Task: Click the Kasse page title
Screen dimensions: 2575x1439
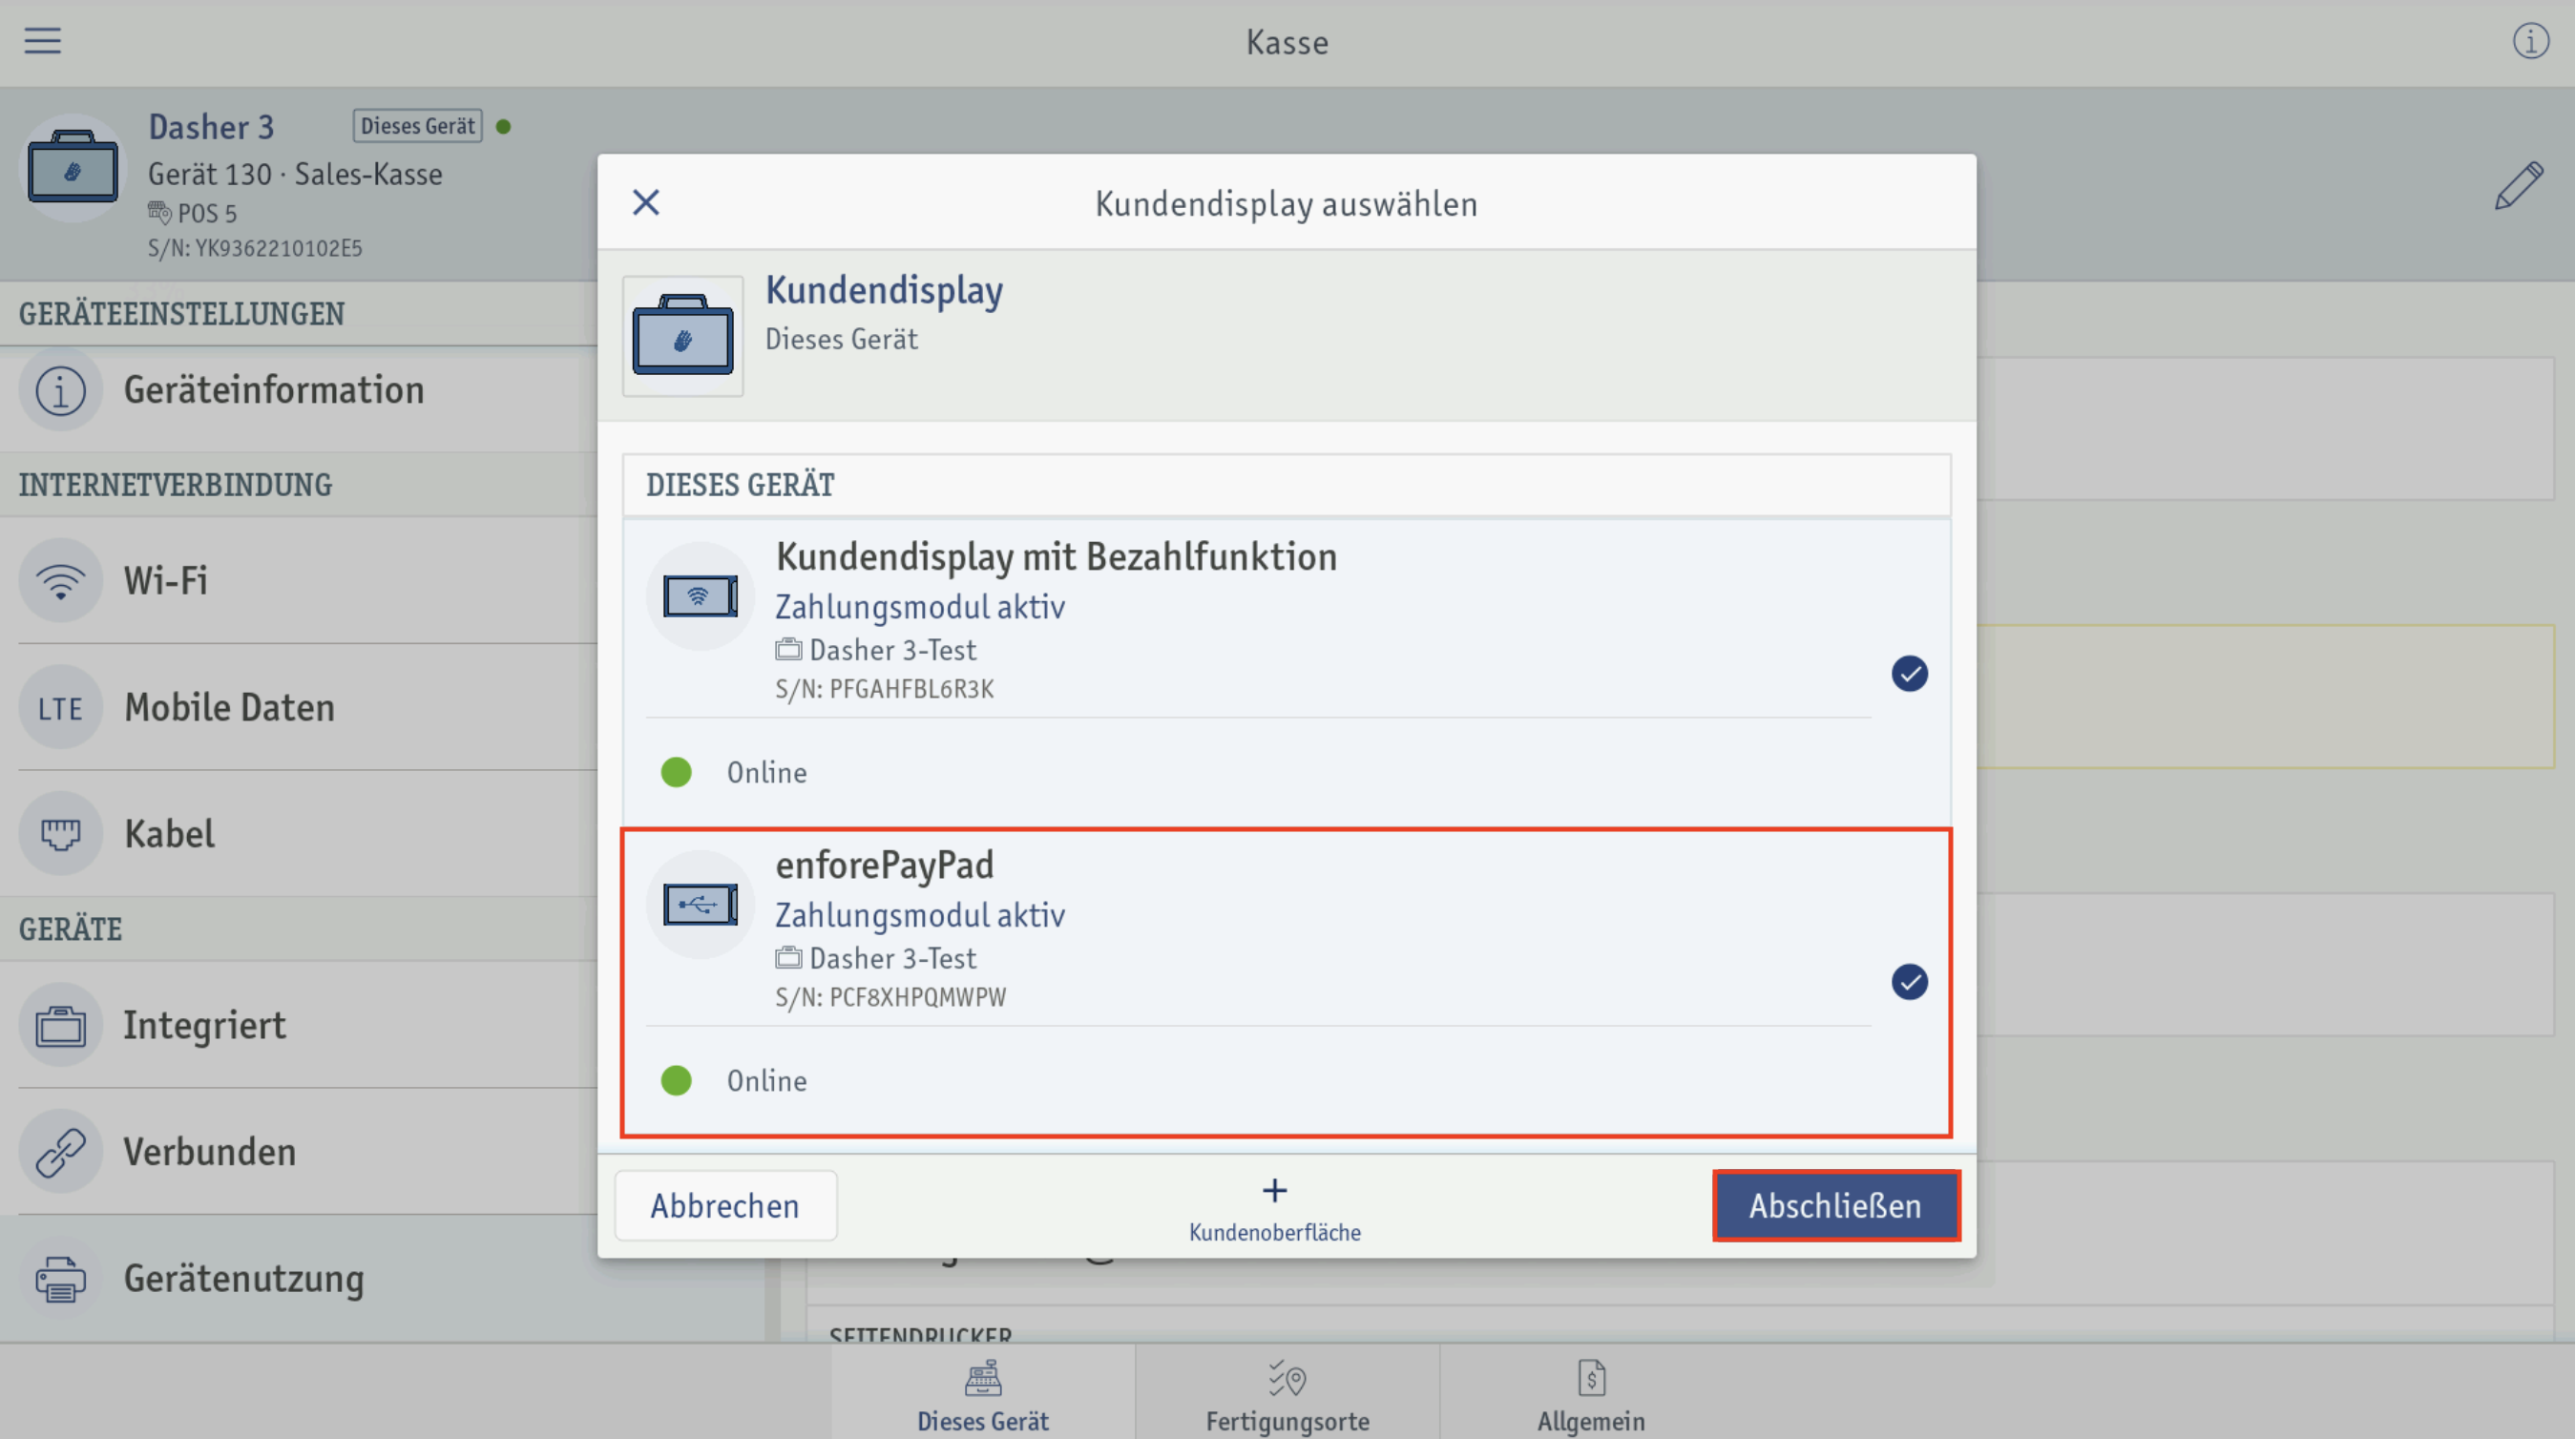Action: pos(1287,42)
